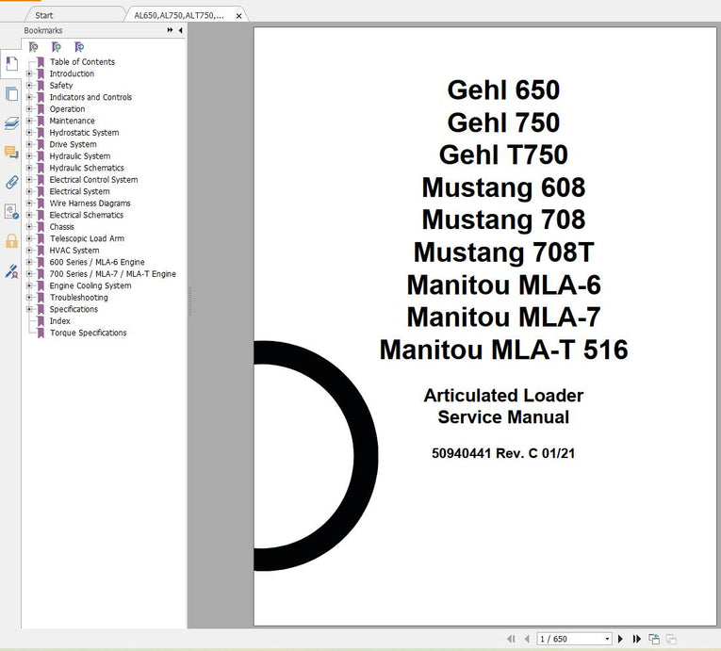Go to the next page arrow
721x651 pixels.
[x=621, y=639]
